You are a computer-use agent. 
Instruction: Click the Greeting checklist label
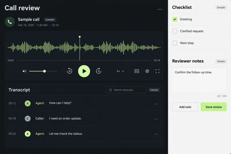pos(186,19)
